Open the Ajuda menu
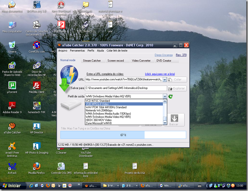Screen dimensions: 248x191 tap(100, 51)
